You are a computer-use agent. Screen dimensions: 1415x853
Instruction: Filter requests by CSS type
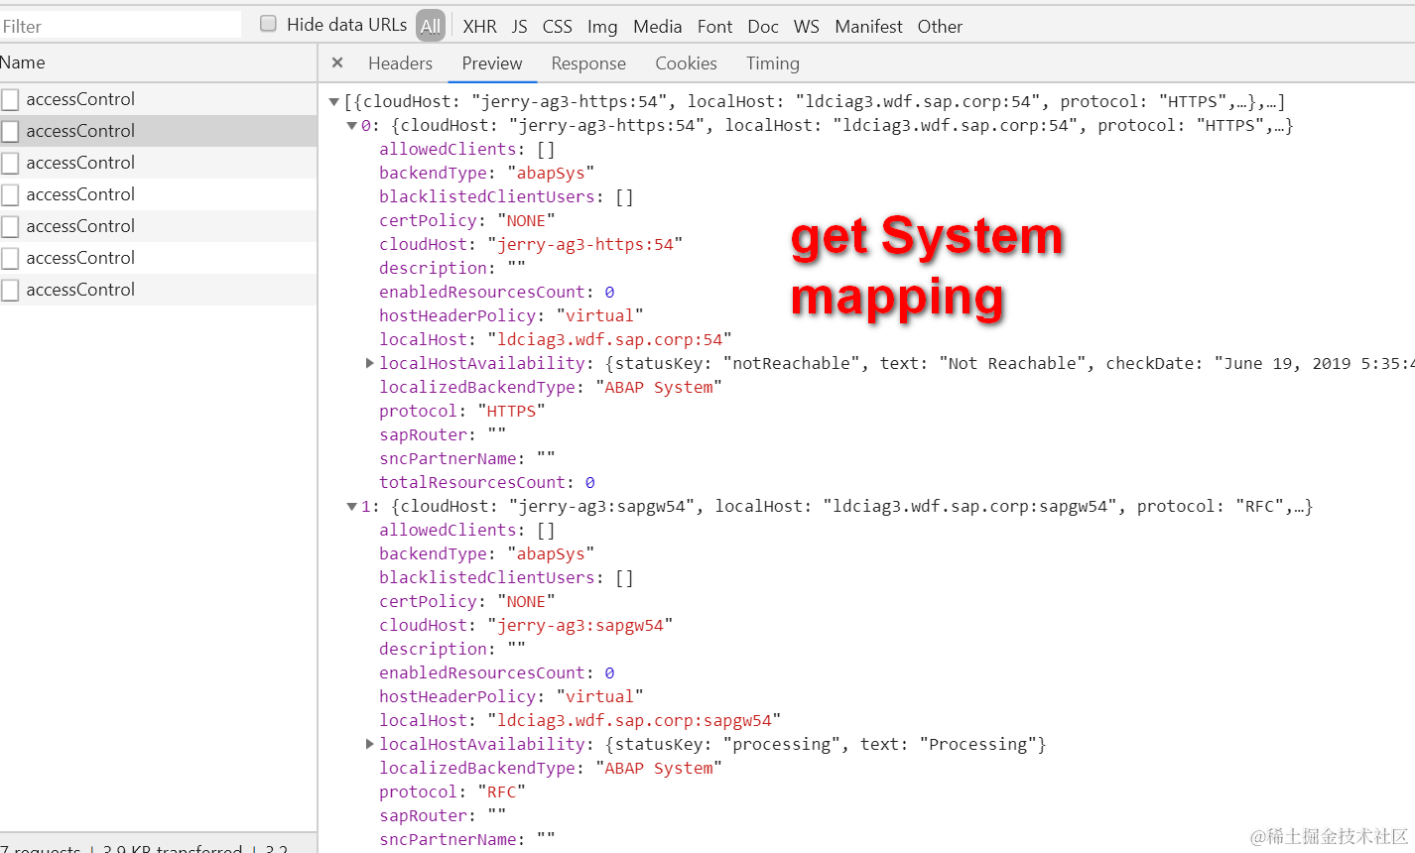point(558,27)
